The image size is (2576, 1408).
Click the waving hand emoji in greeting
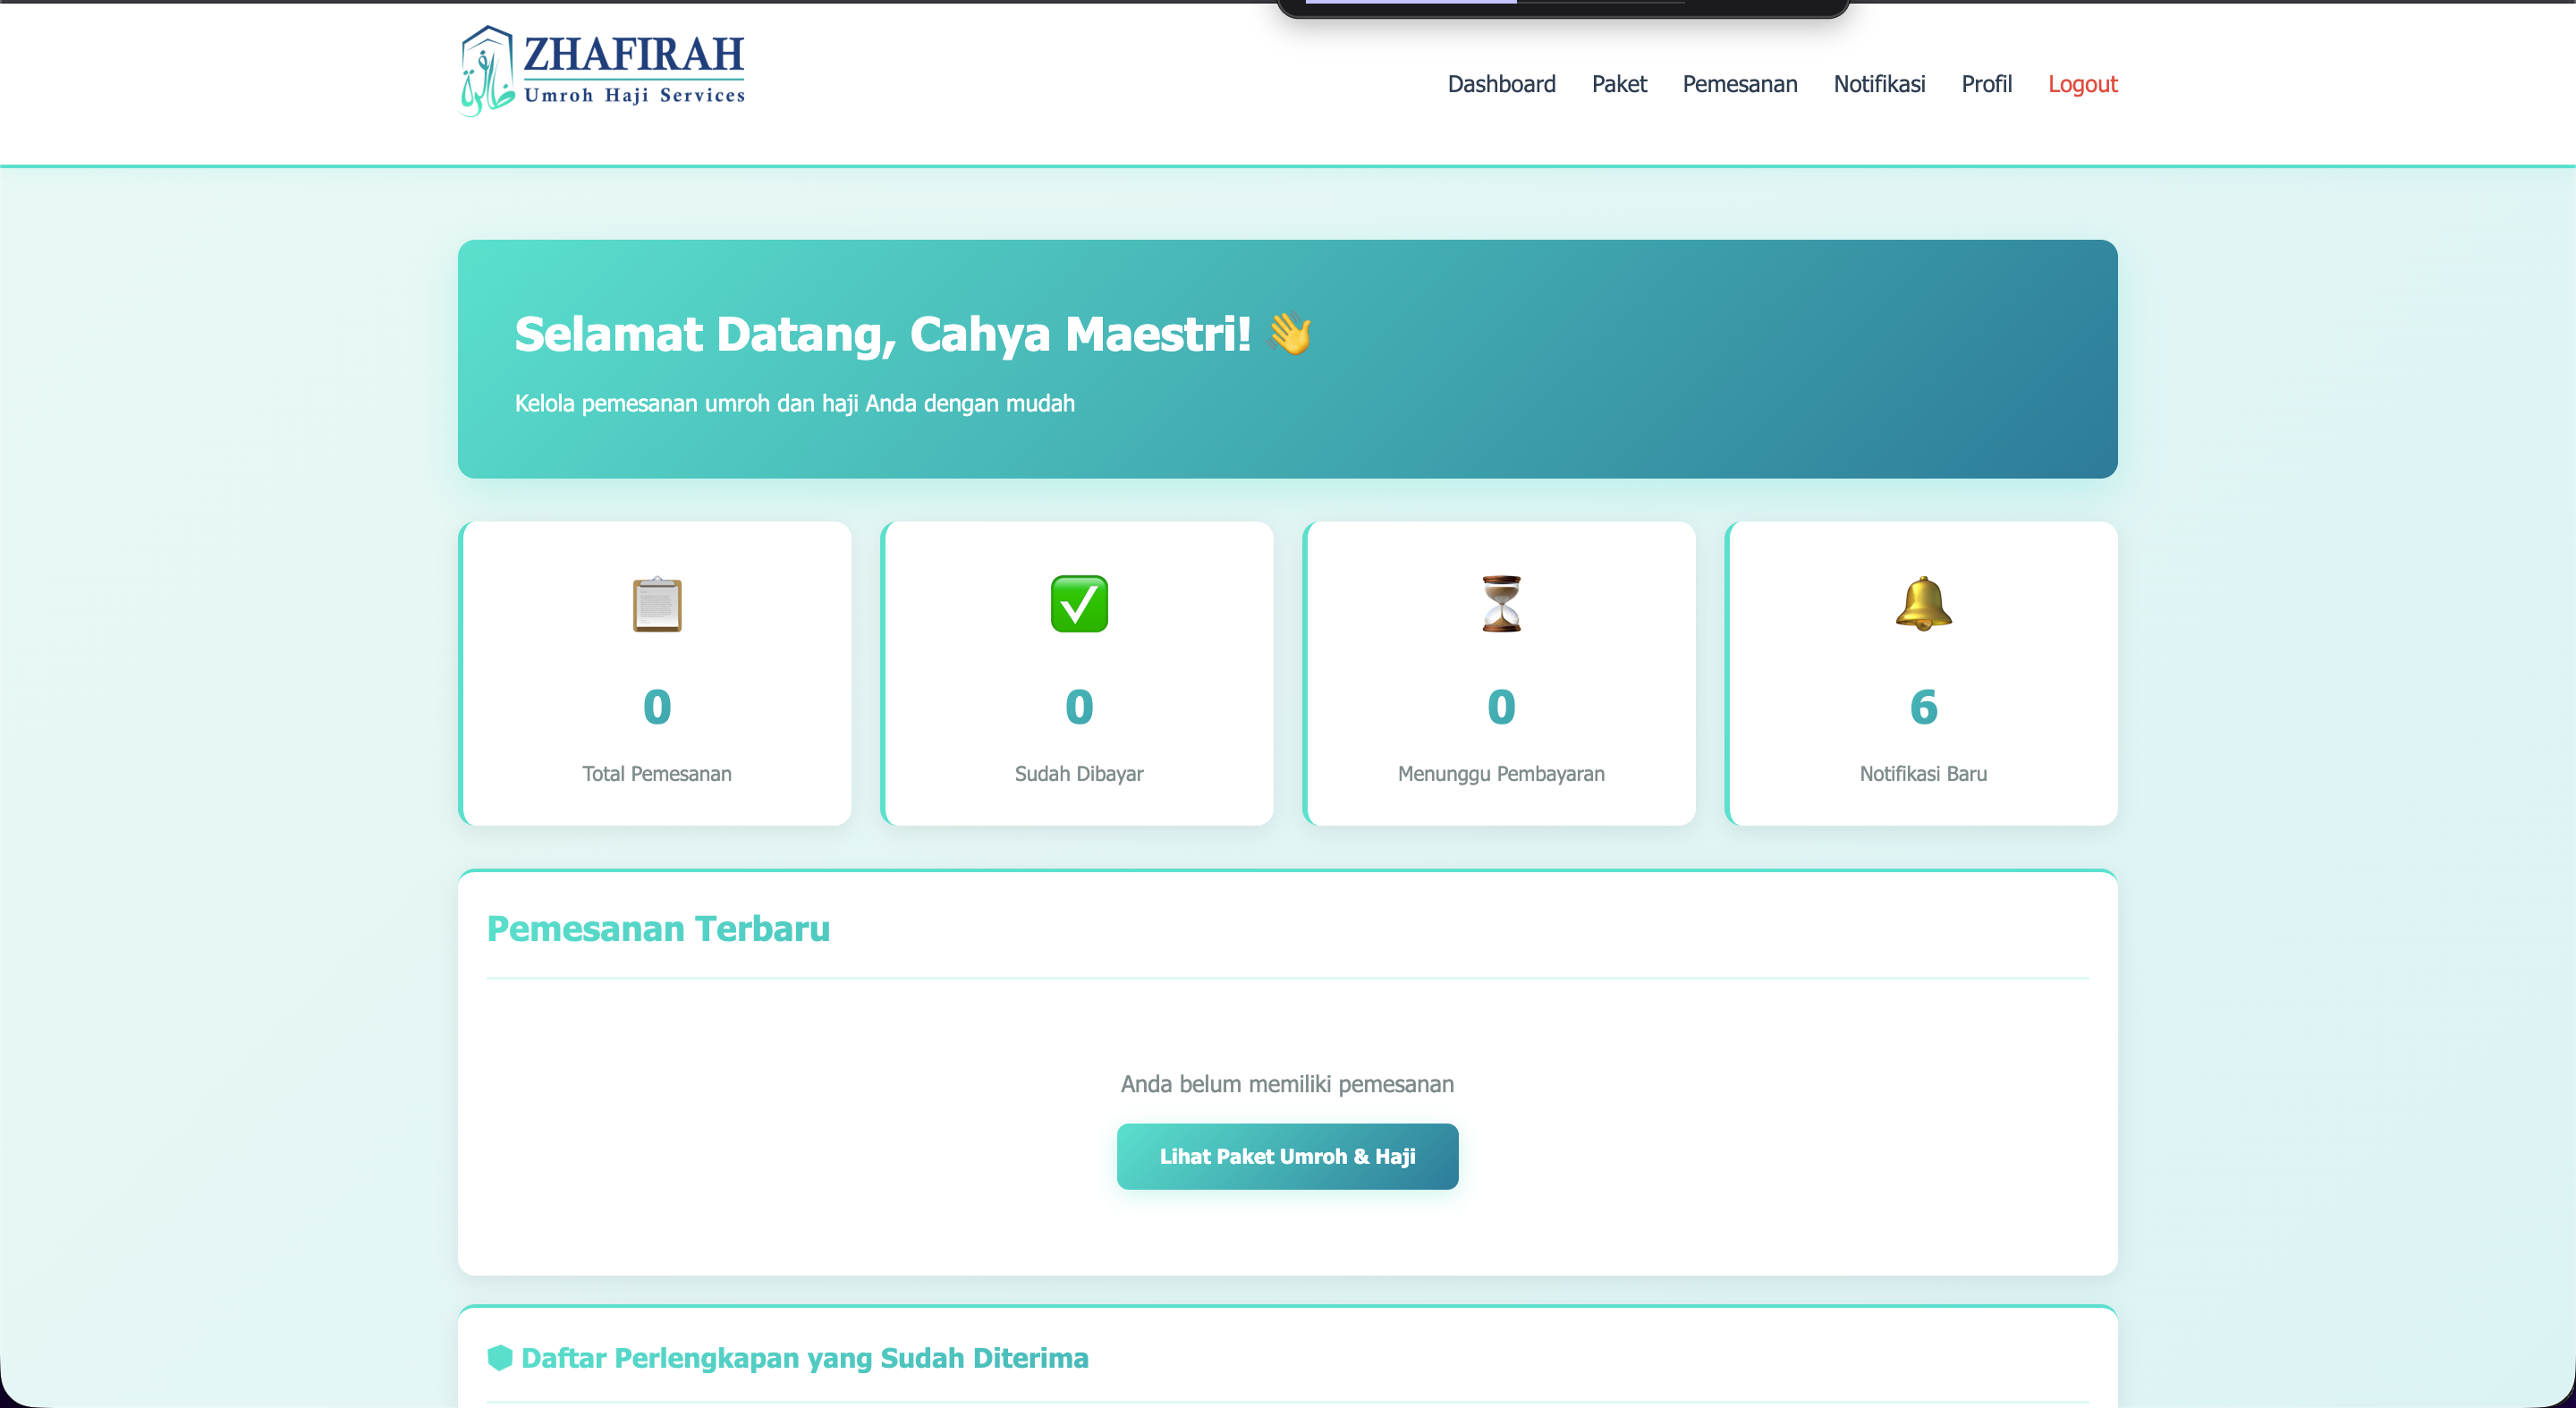(1290, 333)
